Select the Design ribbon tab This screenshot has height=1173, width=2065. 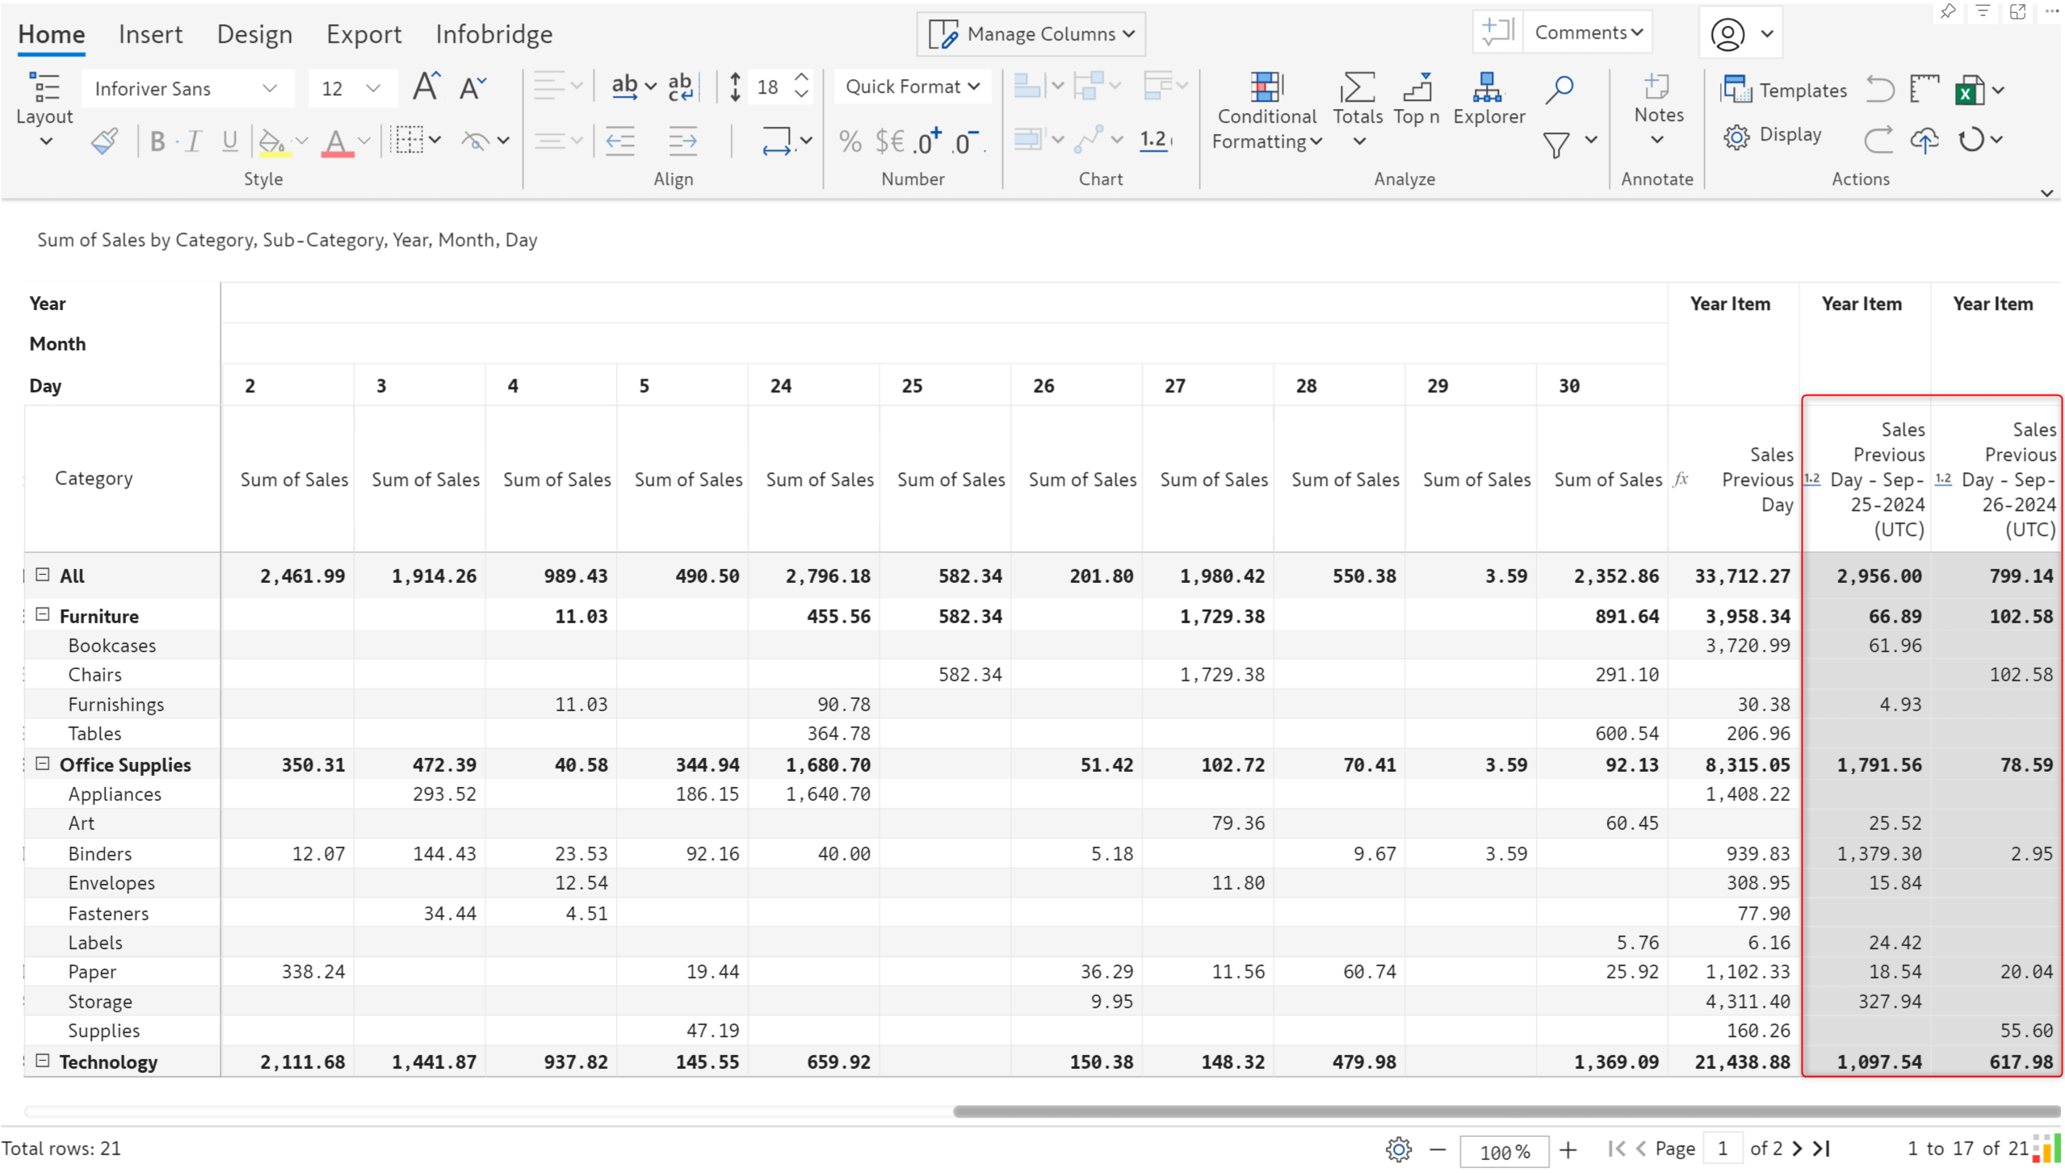tap(253, 32)
